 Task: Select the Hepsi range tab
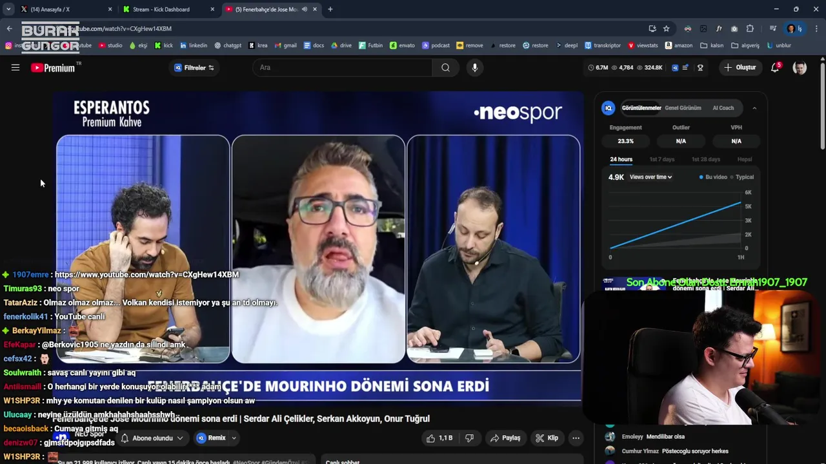745,159
